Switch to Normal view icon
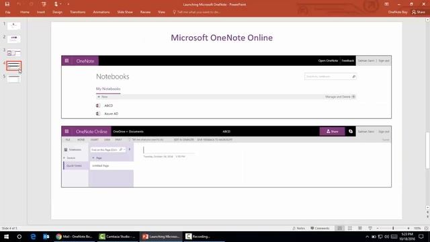 339,229
